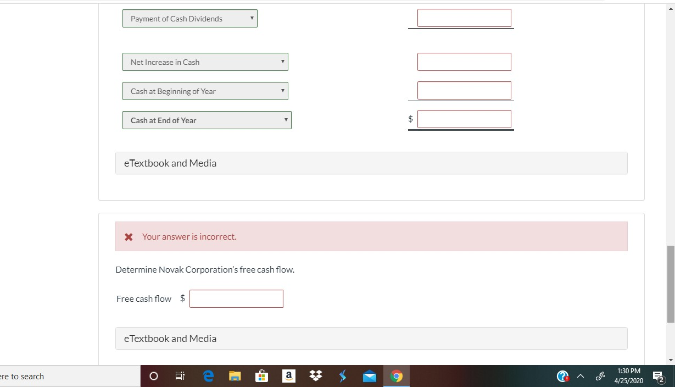
Task: Open the taskbar clock showing 1:30 PM
Action: coord(629,376)
